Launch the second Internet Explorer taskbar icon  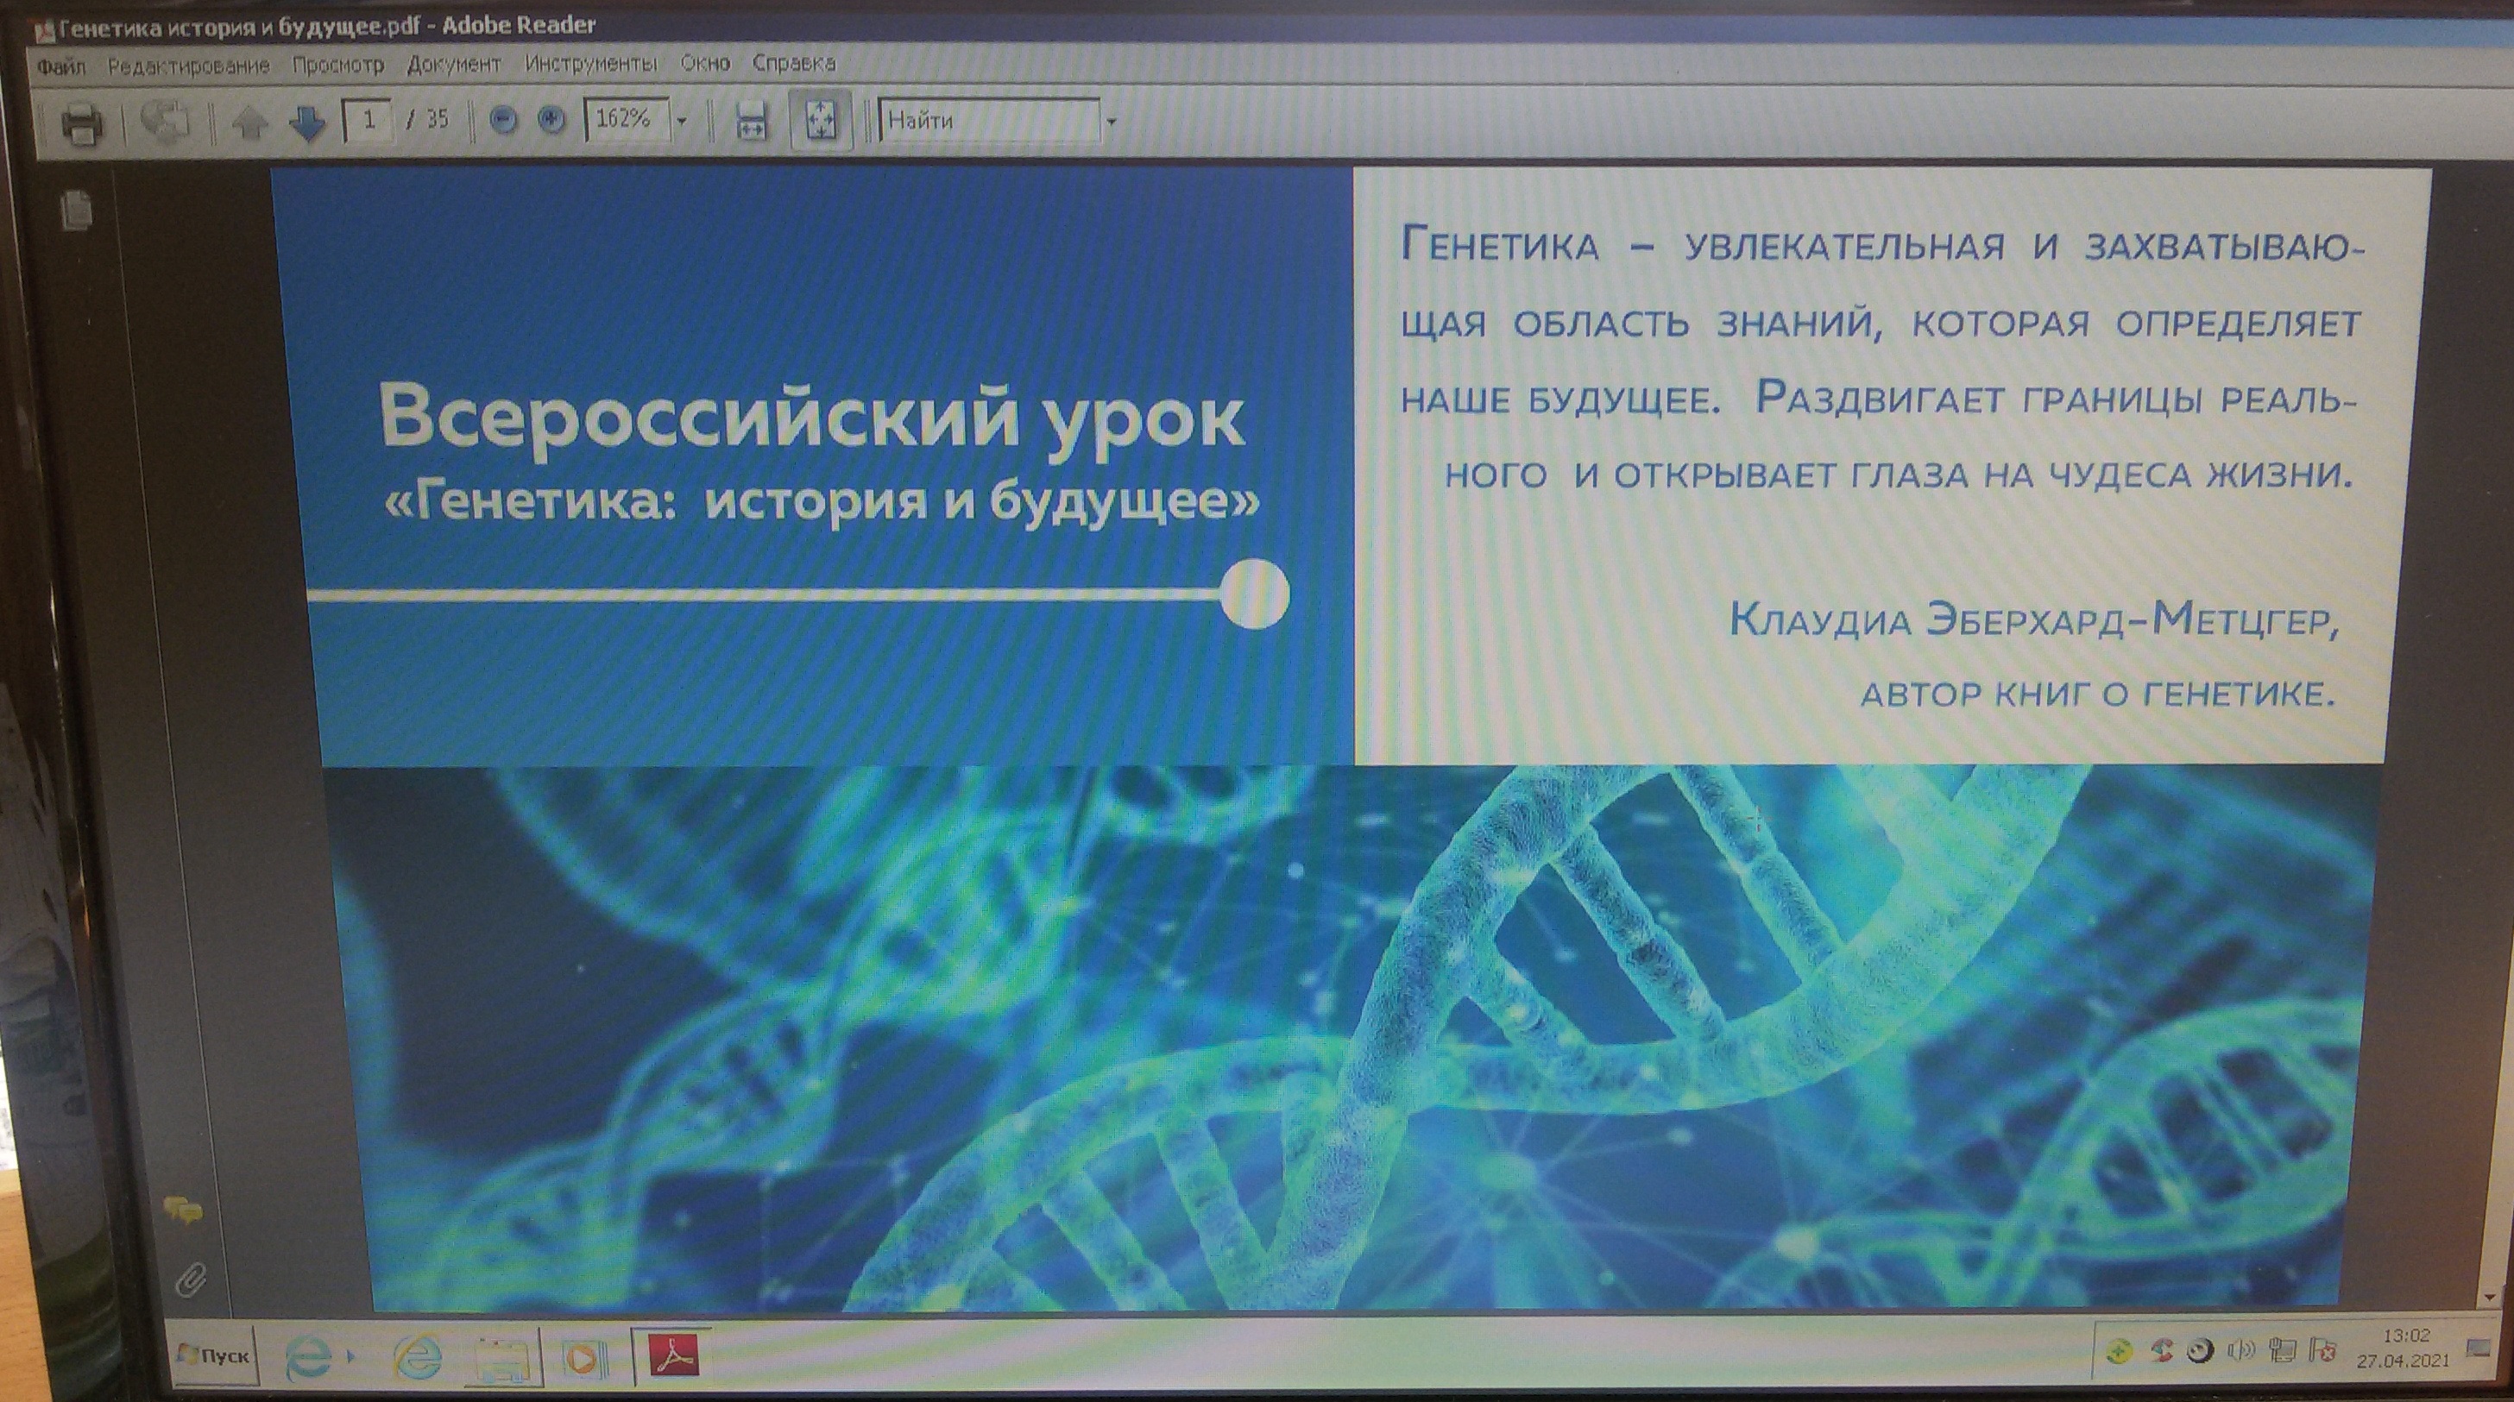click(x=418, y=1357)
